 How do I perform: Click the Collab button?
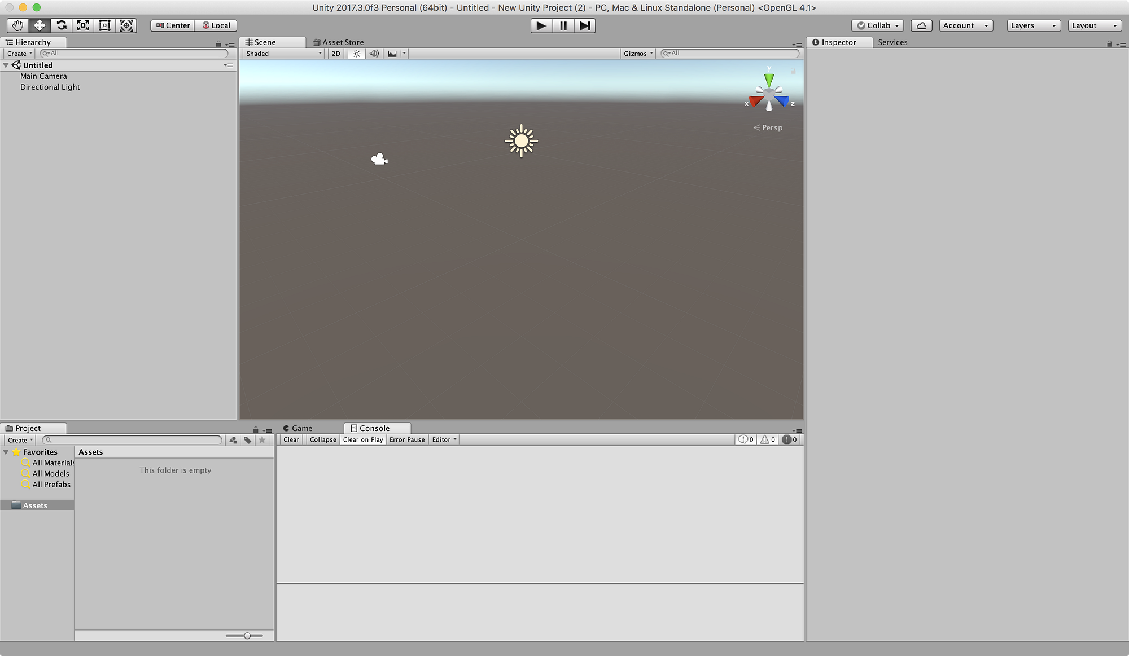point(877,25)
